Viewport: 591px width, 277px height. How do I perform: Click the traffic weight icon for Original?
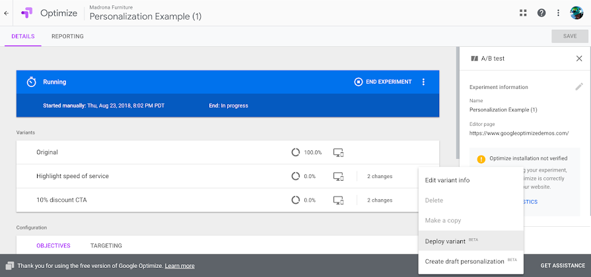295,152
